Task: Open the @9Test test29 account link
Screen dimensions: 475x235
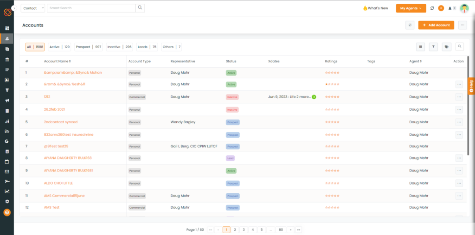Action: pos(56,146)
